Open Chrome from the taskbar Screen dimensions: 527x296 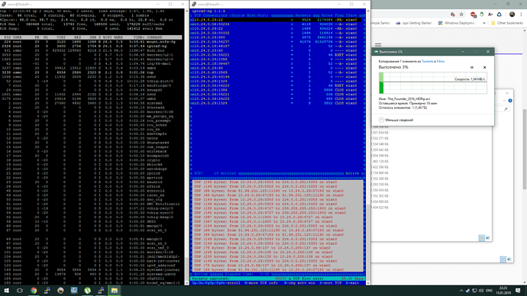pos(34,291)
